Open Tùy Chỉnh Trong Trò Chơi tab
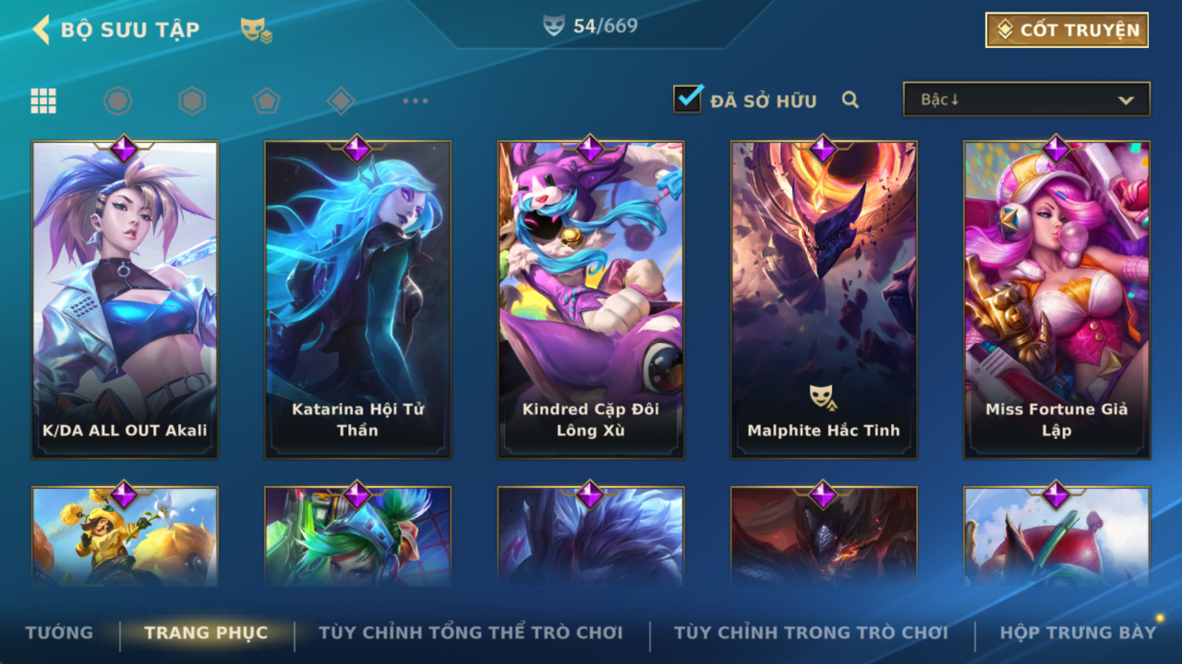Screen dimensions: 1182x664 pos(810,632)
